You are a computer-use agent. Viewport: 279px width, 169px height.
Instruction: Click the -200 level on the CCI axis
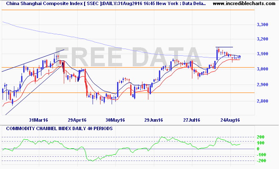[260, 161]
